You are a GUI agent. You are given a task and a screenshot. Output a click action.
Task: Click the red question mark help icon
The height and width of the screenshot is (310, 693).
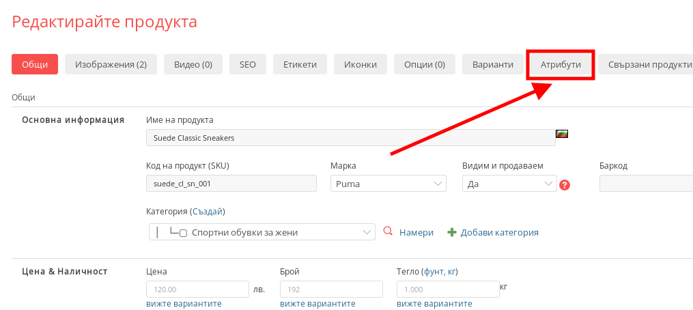pyautogui.click(x=564, y=185)
